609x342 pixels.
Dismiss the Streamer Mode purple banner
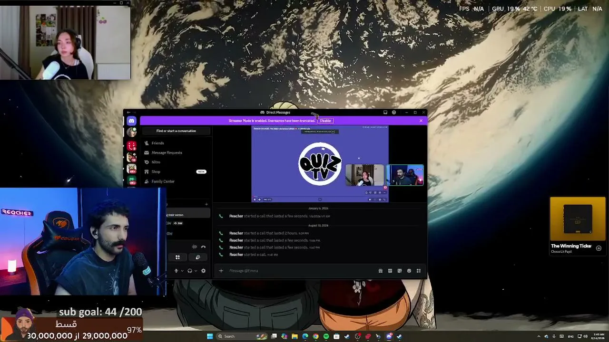pyautogui.click(x=421, y=121)
